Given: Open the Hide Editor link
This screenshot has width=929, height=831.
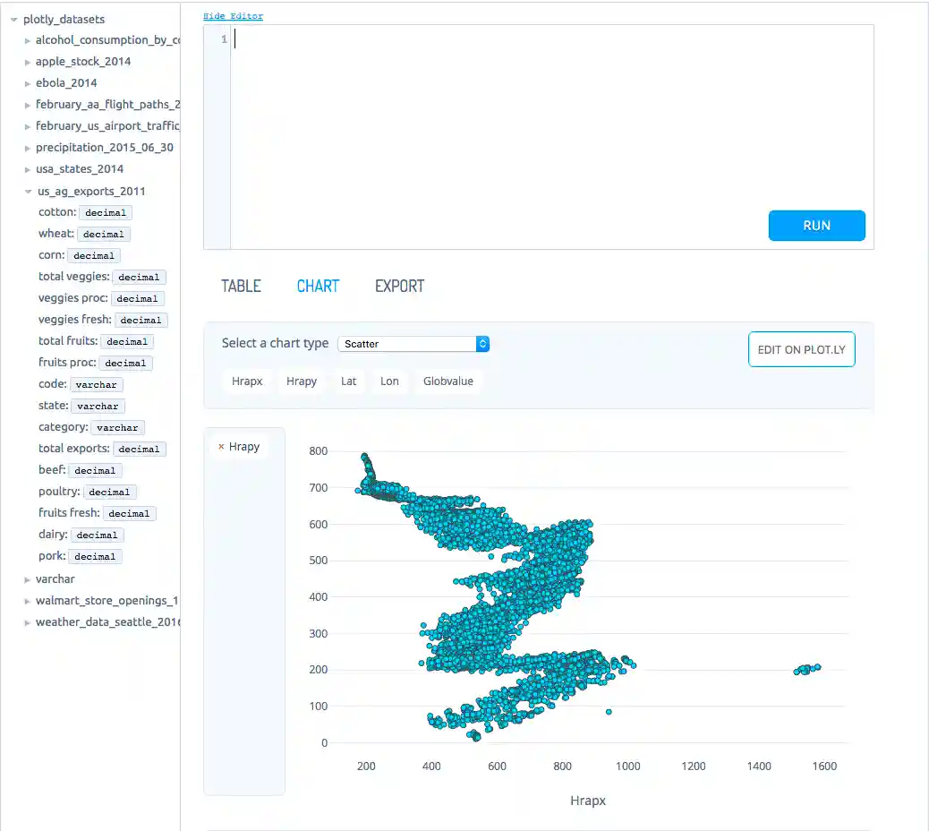Looking at the screenshot, I should point(233,15).
